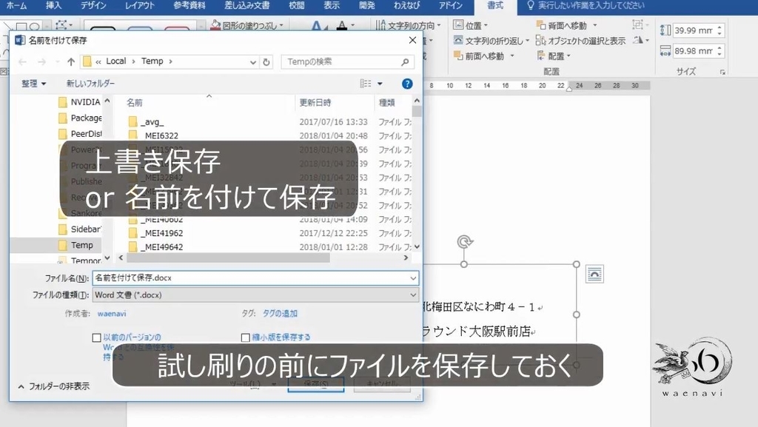
Task: Switch to the Mailings ribbon tab
Action: coord(247,5)
